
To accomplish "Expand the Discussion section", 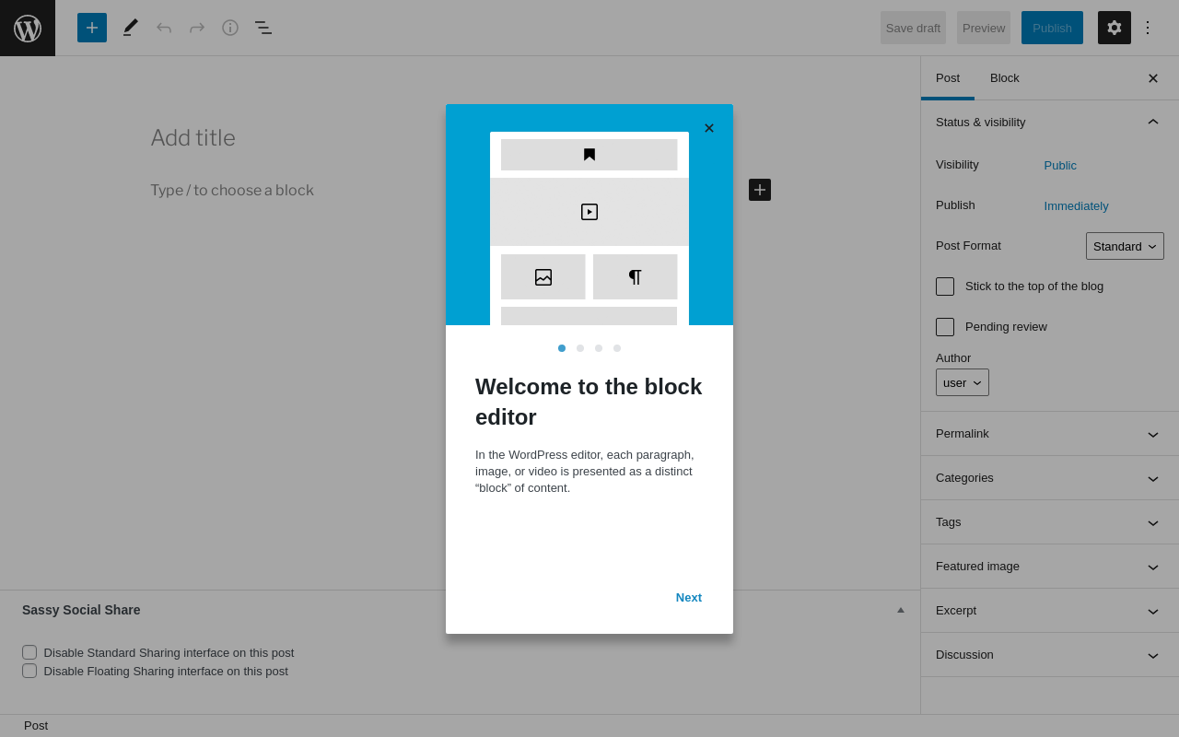I will click(x=1050, y=655).
